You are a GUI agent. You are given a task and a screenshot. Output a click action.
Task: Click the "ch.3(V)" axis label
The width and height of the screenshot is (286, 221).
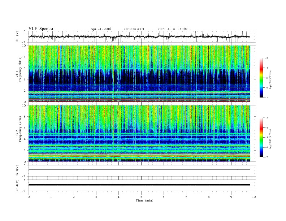[17, 171]
